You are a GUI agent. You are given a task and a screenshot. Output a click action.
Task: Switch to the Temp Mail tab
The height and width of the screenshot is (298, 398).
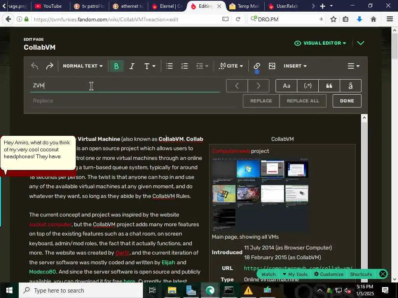tap(245, 6)
